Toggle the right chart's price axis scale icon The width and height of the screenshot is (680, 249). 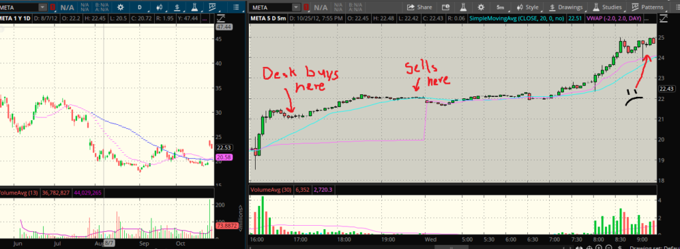tap(663, 18)
